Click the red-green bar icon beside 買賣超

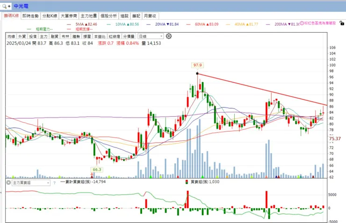pos(187,182)
